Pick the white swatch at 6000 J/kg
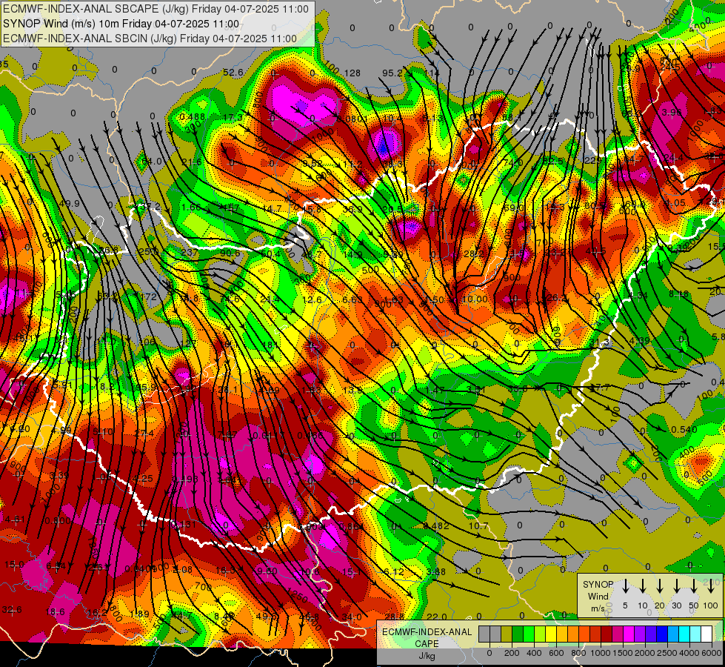The height and width of the screenshot is (667, 725). (x=706, y=634)
